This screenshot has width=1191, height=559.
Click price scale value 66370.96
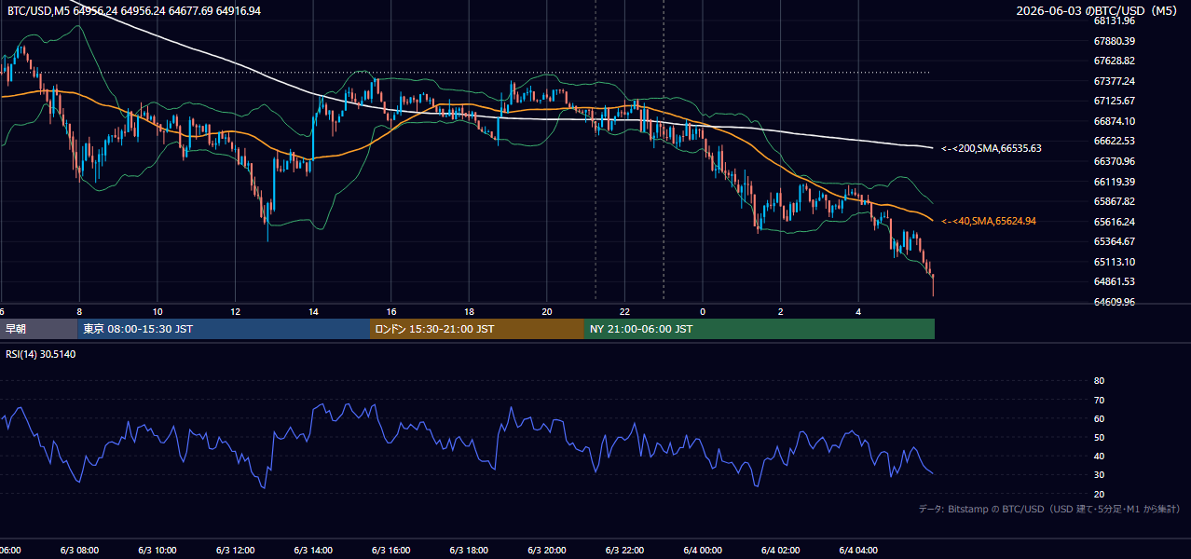tap(1115, 161)
